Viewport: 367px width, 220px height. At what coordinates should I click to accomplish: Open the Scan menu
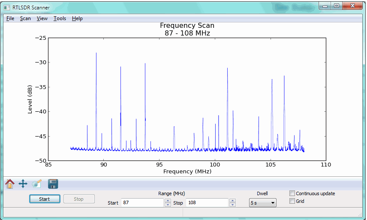pos(25,18)
